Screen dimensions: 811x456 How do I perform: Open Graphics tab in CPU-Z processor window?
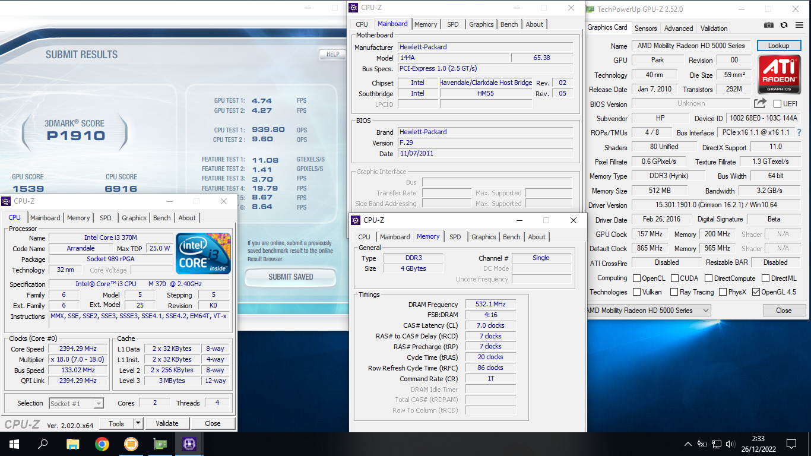[x=134, y=218]
